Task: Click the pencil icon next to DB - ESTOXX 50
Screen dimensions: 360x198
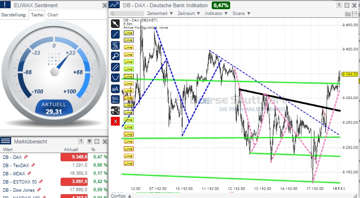Action: (41, 182)
